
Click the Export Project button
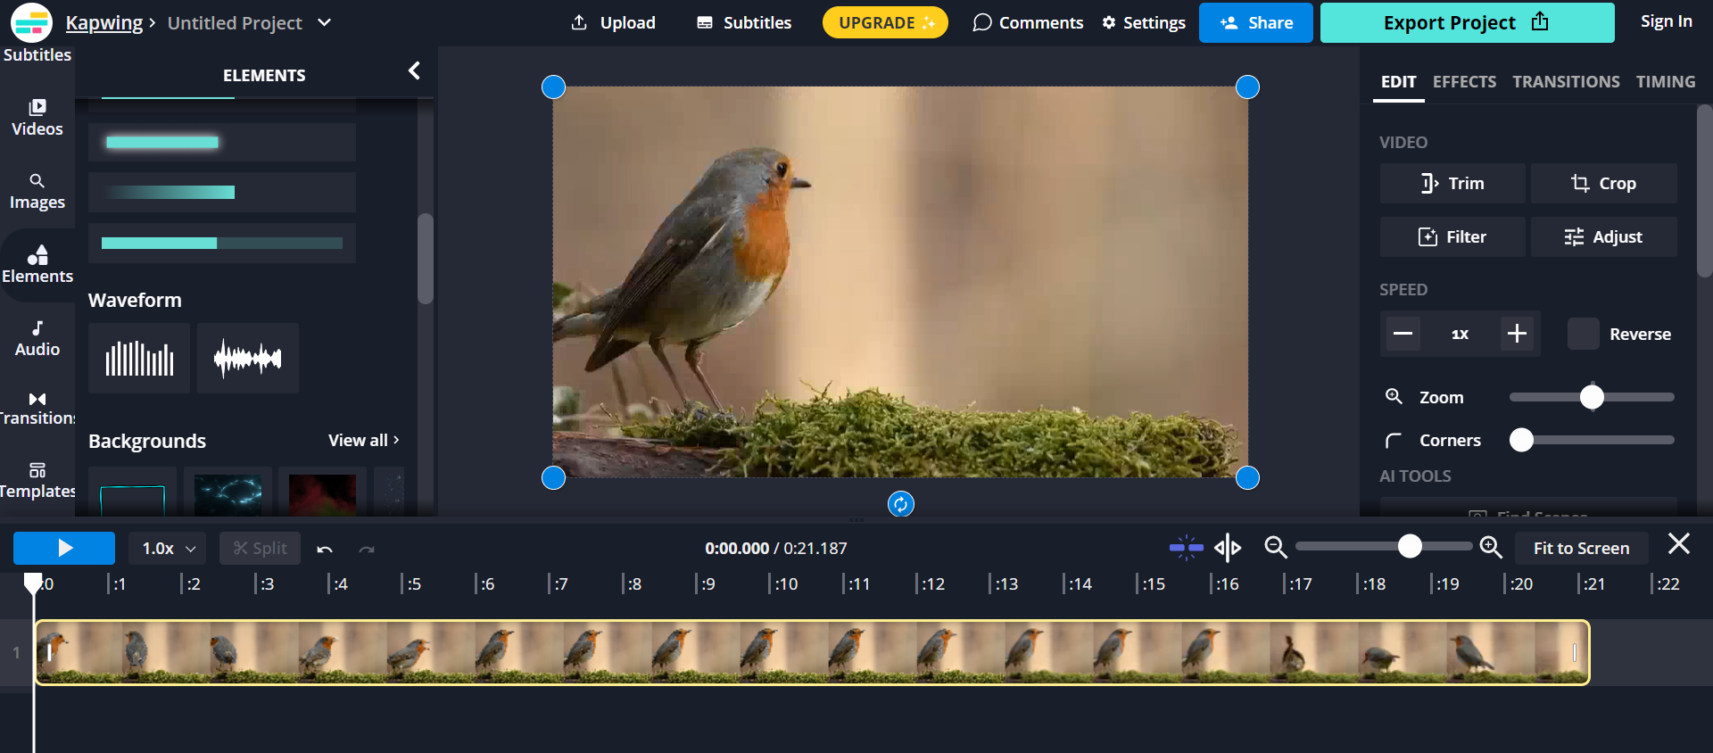[1467, 22]
